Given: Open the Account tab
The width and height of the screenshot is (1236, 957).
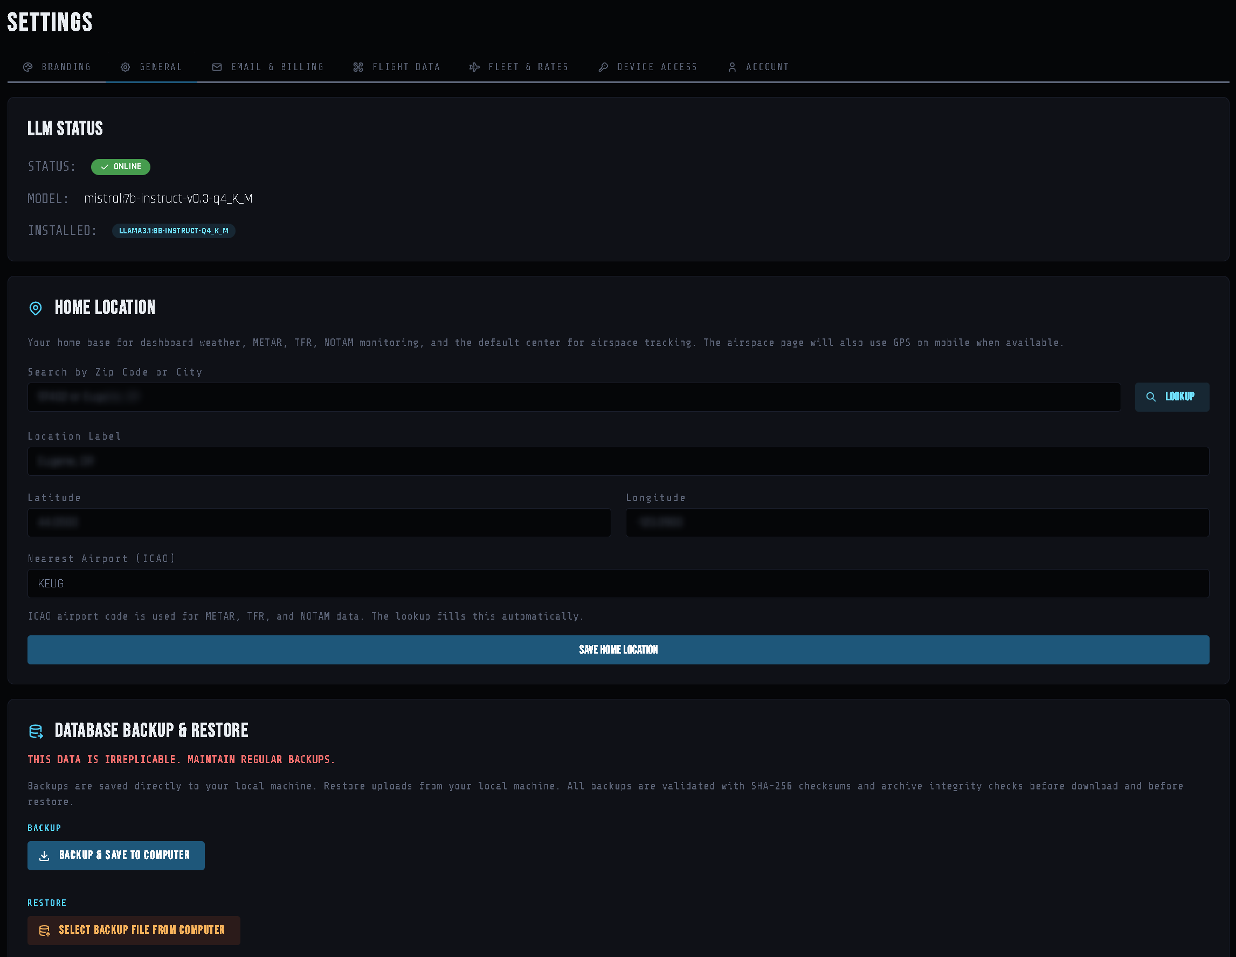Looking at the screenshot, I should coord(758,67).
